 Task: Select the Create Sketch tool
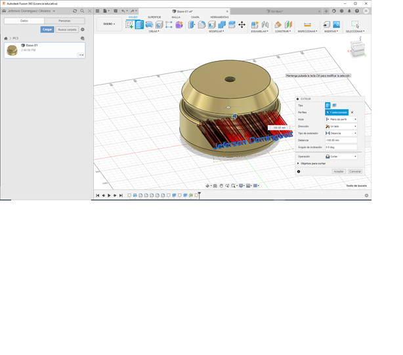(x=129, y=25)
